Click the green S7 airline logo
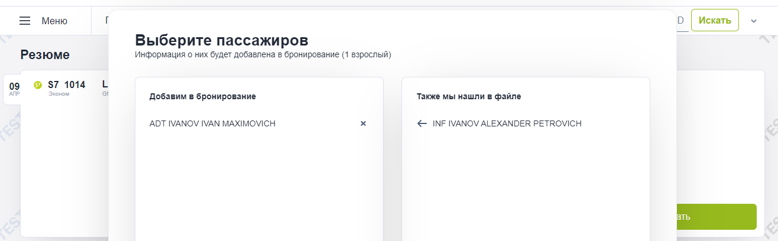Viewport: 778px width, 241px height. coord(38,85)
